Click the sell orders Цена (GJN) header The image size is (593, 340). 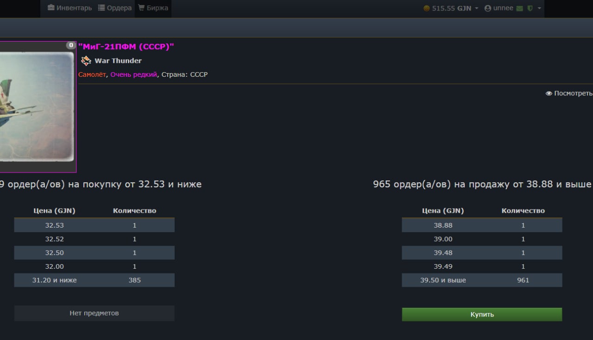(443, 210)
